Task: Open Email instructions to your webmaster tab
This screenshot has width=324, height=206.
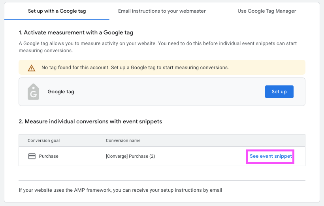Action: (x=162, y=11)
